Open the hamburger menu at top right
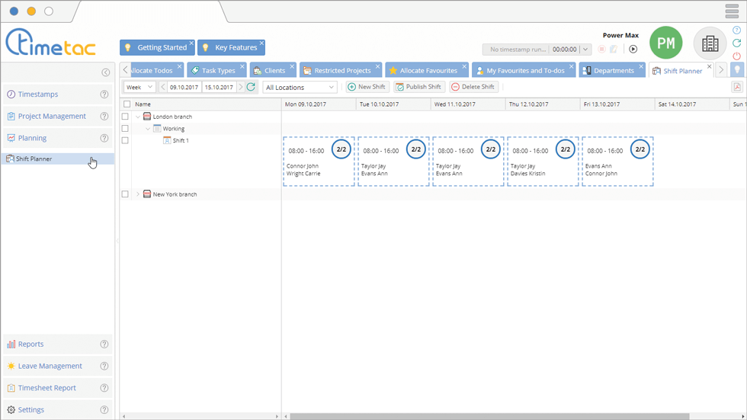 tap(732, 11)
